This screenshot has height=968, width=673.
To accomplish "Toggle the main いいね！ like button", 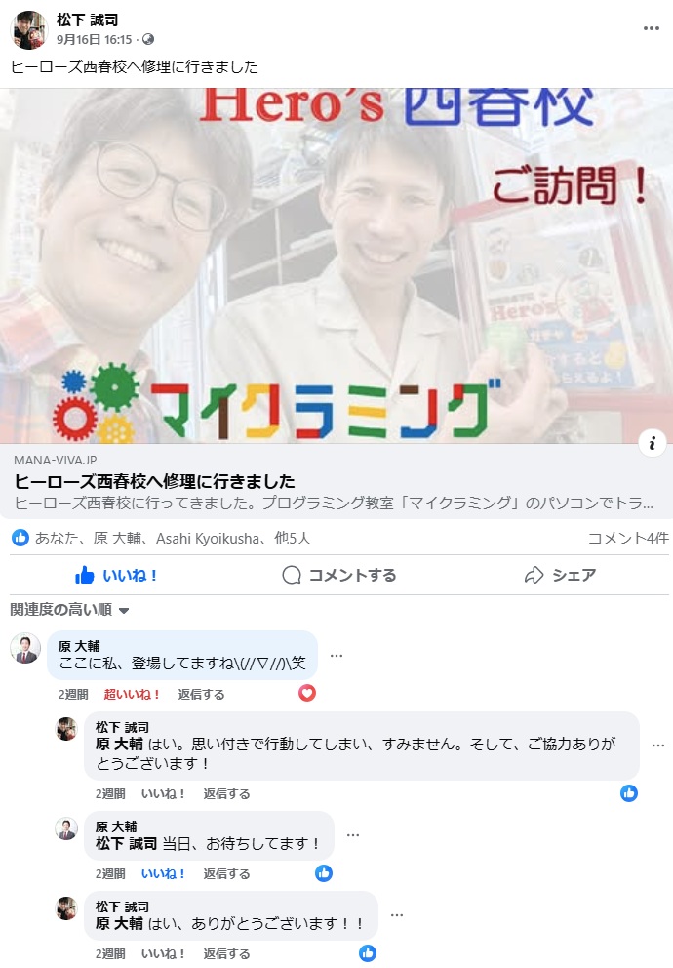I will (x=116, y=576).
